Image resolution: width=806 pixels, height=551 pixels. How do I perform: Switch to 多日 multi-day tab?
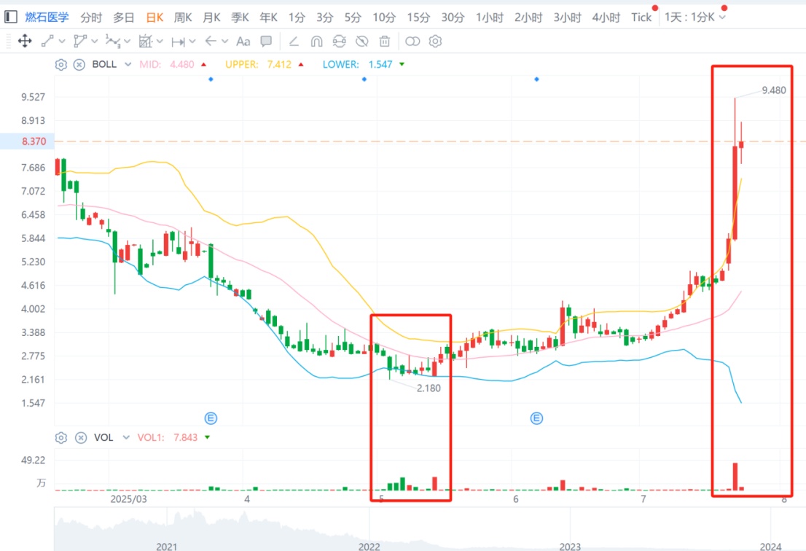123,17
